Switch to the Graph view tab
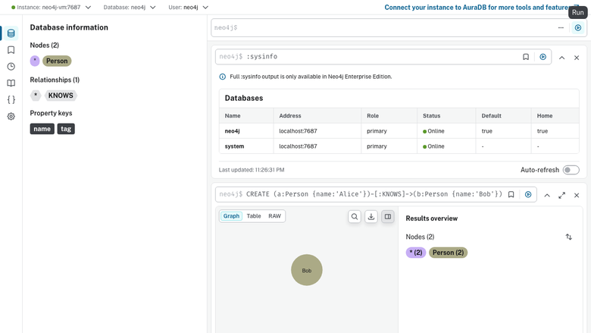591x333 pixels. pyautogui.click(x=231, y=216)
